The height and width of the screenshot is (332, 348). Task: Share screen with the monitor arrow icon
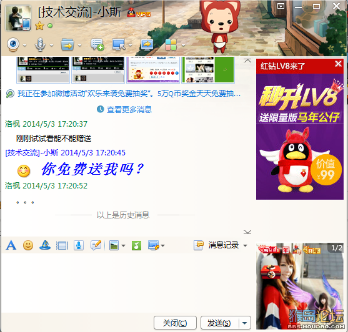coord(147,45)
